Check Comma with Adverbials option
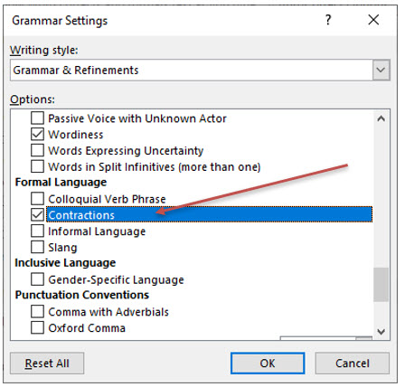This screenshot has width=405, height=387. click(x=37, y=311)
